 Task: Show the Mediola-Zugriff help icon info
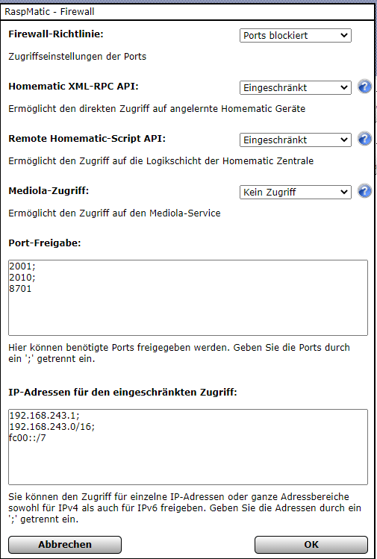pos(364,192)
